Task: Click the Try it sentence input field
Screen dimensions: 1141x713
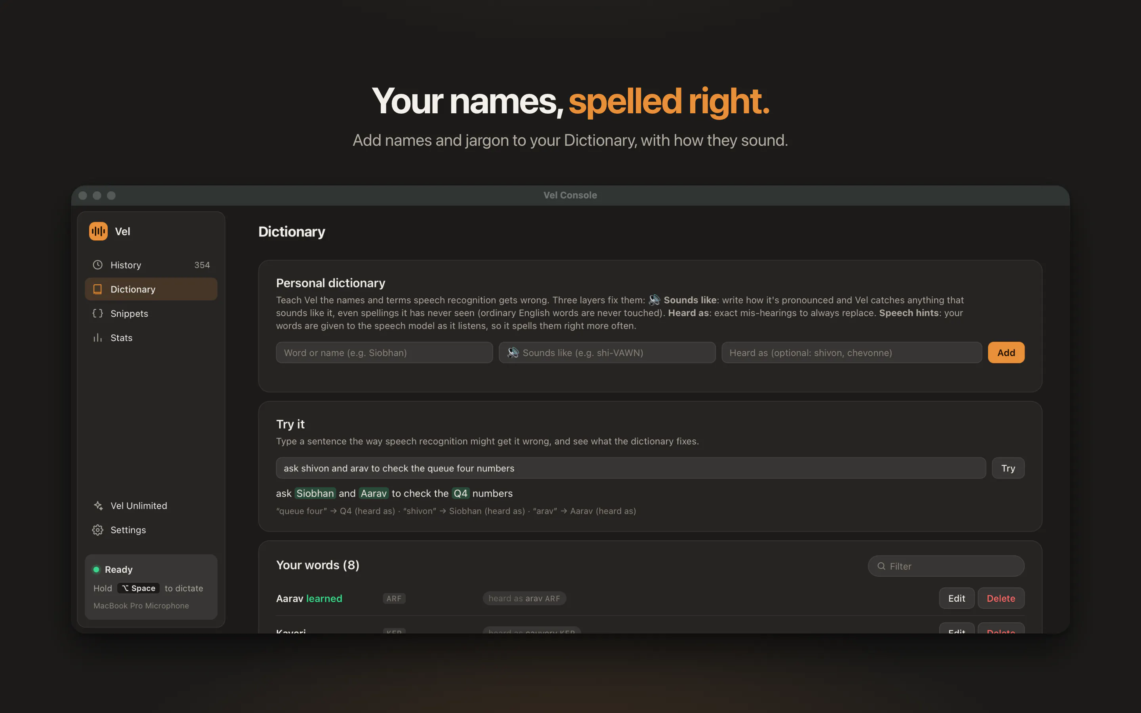Action: 631,468
